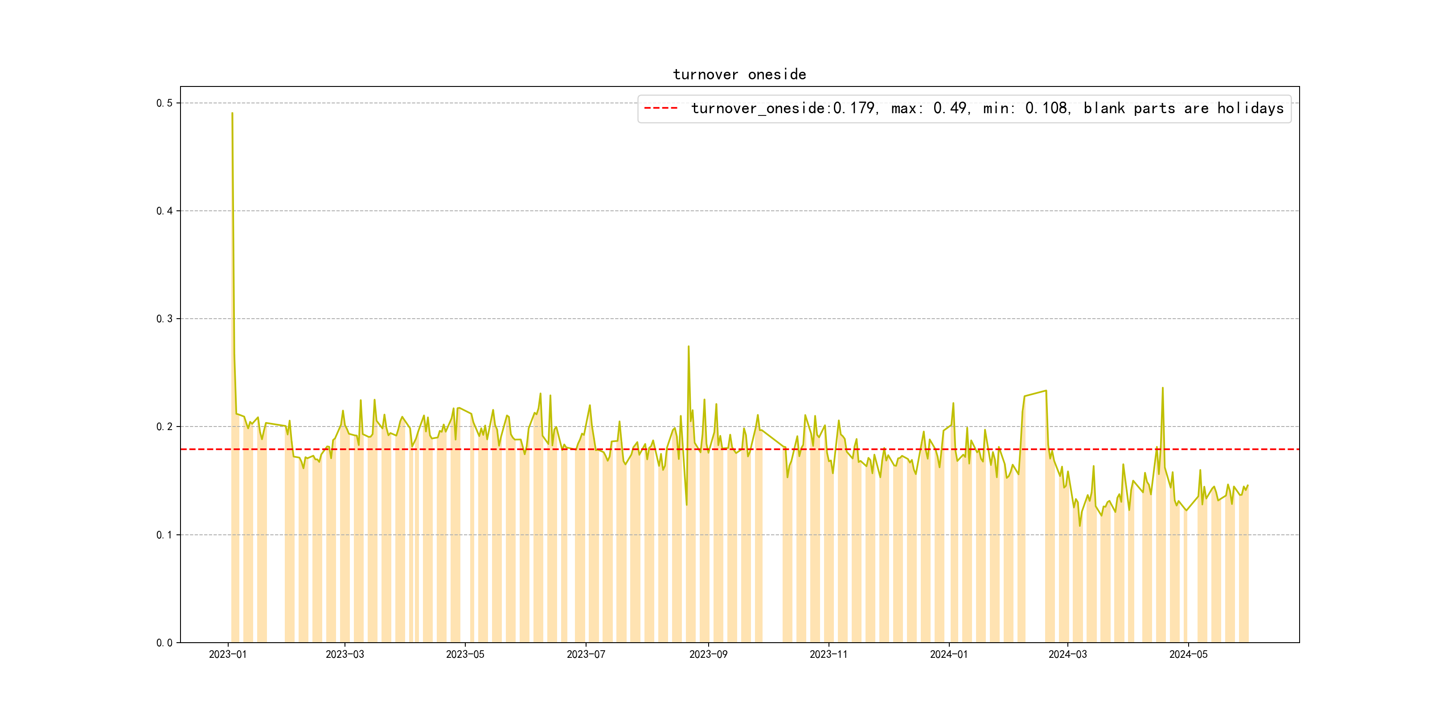Click the 2024-01 x-axis label

[948, 654]
